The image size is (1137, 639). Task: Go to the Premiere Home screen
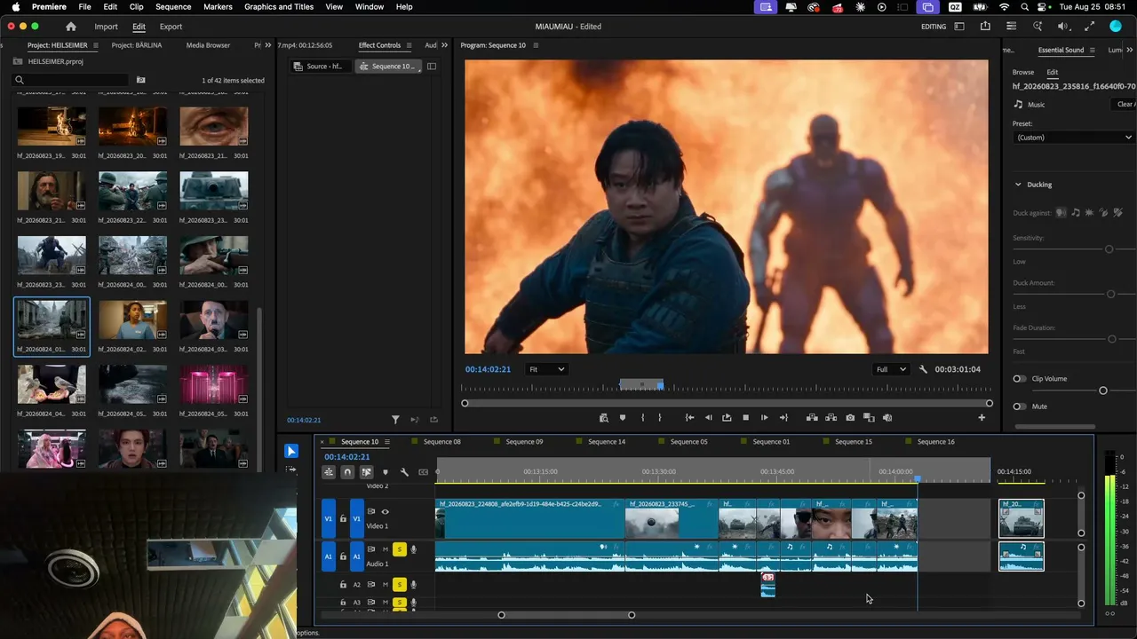[x=71, y=27]
